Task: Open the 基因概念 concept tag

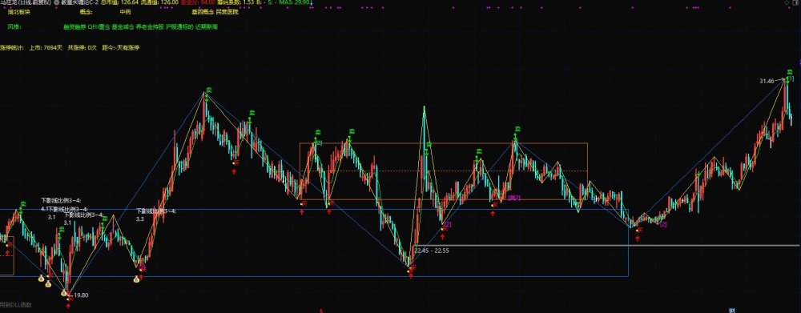Action: pyautogui.click(x=203, y=12)
